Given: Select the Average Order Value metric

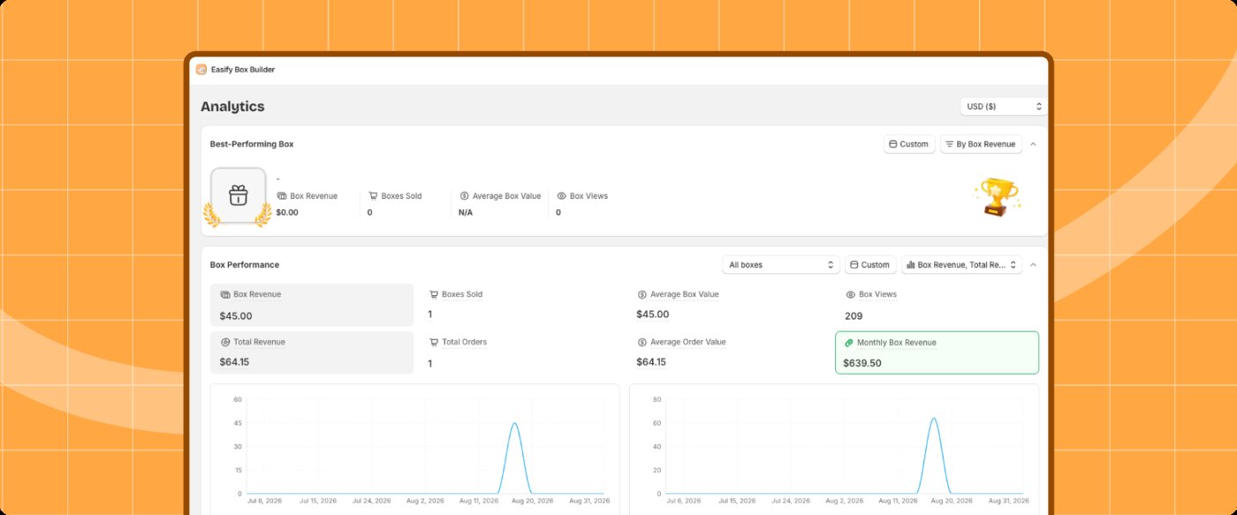Looking at the screenshot, I should click(x=729, y=352).
